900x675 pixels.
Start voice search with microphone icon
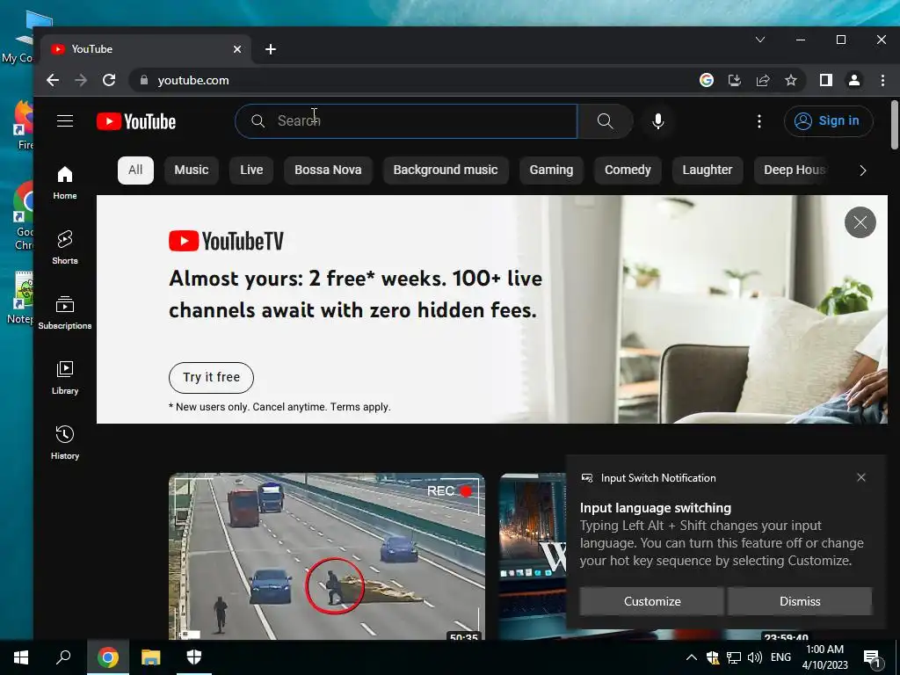click(x=657, y=121)
